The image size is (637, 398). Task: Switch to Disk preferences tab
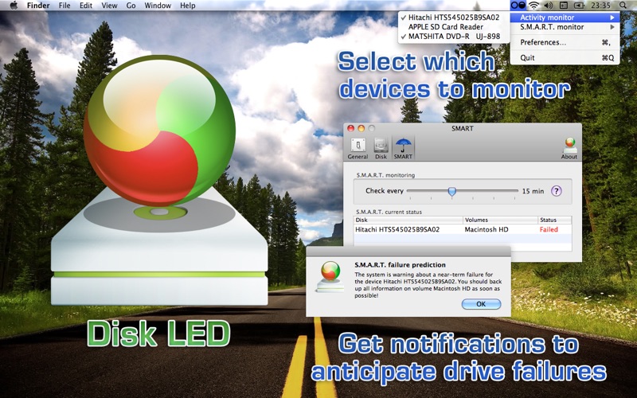(x=381, y=148)
